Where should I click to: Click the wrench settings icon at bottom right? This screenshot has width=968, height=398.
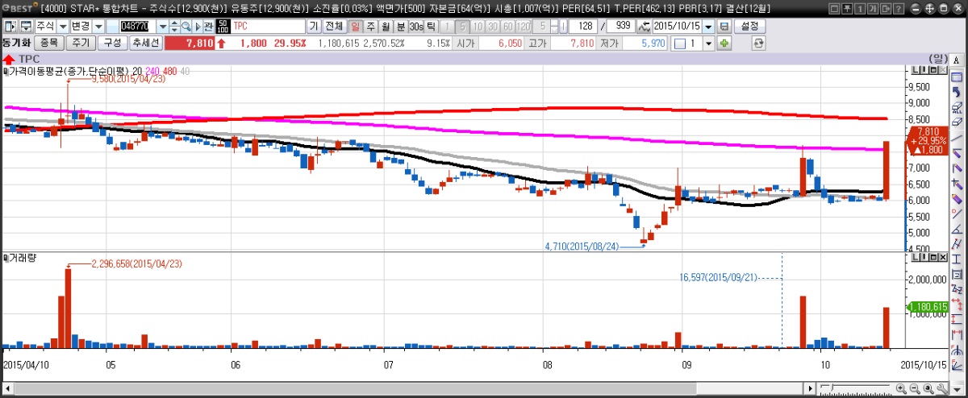[942, 388]
